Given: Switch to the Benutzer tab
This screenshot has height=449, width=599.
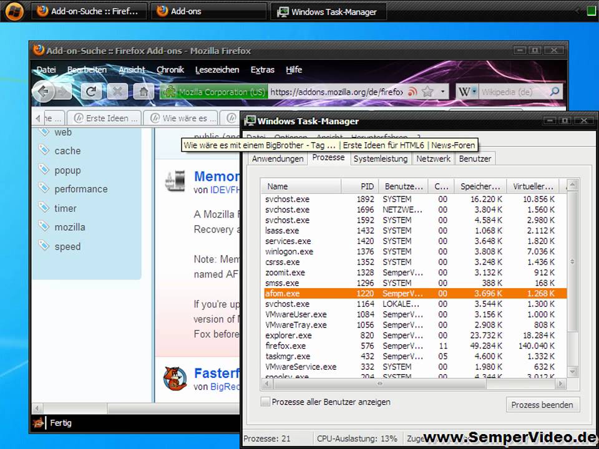Looking at the screenshot, I should [475, 158].
